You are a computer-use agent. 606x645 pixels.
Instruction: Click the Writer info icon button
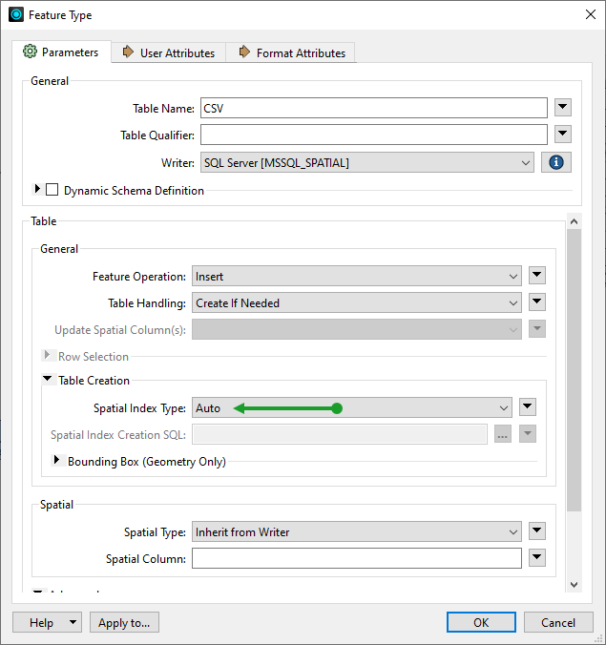pos(555,162)
